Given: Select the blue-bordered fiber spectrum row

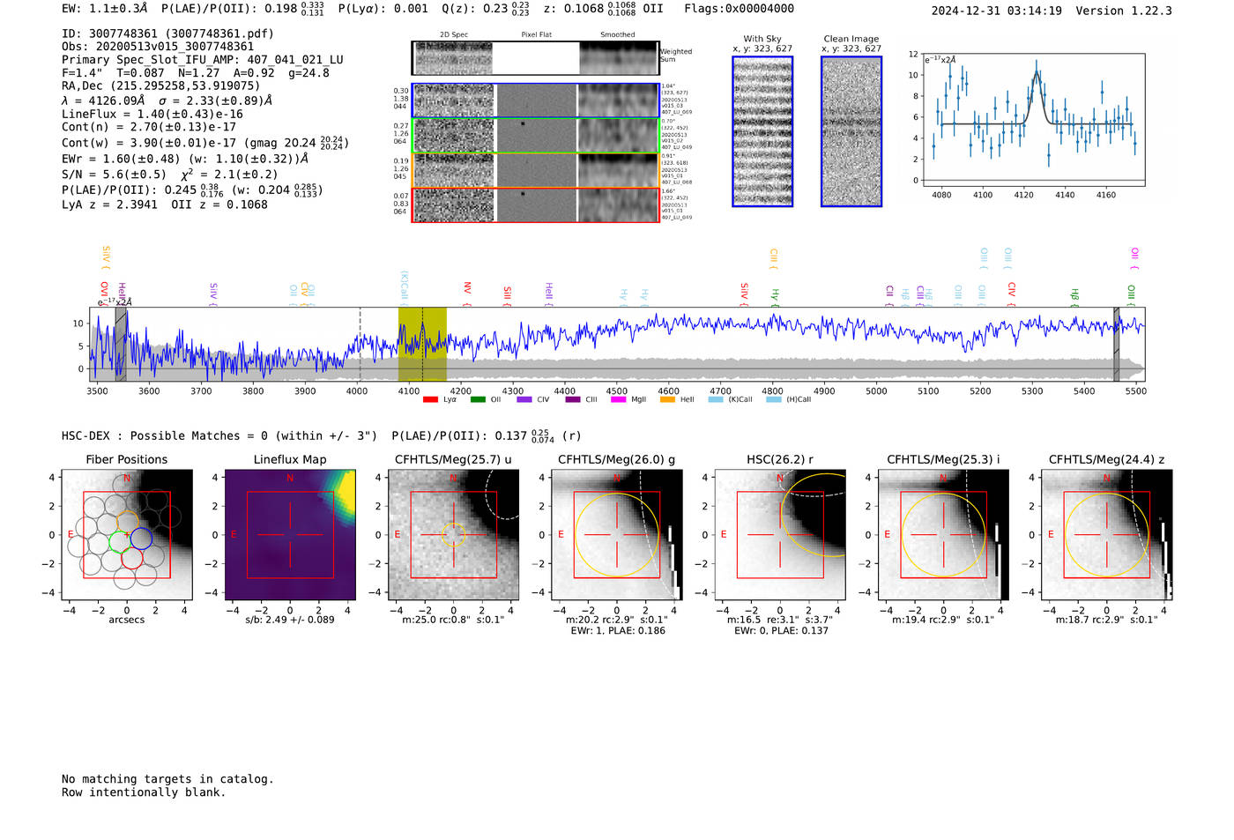Looking at the screenshot, I should (535, 100).
